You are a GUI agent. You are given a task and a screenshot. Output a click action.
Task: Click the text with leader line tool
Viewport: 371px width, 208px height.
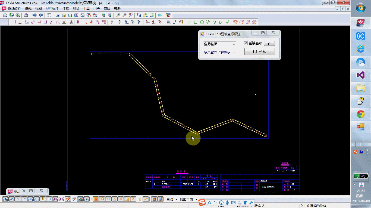pyautogui.click(x=120, y=22)
